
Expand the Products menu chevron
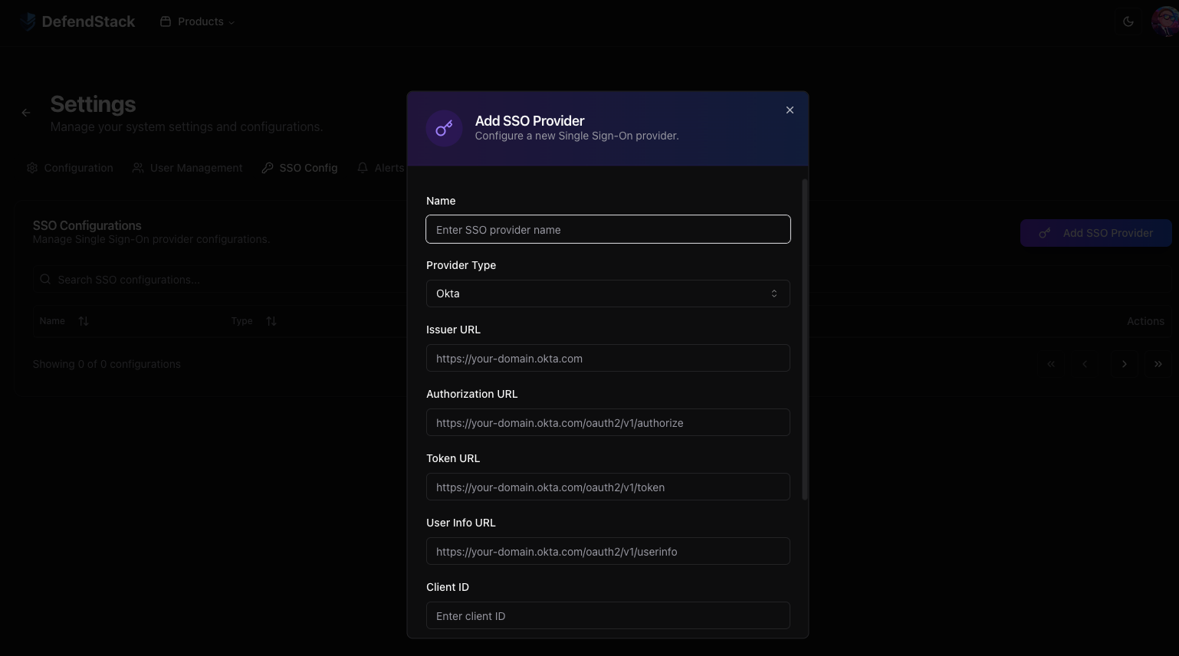[x=232, y=21]
